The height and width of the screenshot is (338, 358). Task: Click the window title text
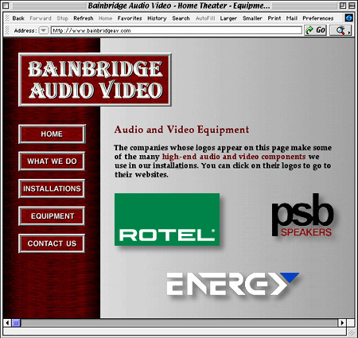tap(179, 6)
